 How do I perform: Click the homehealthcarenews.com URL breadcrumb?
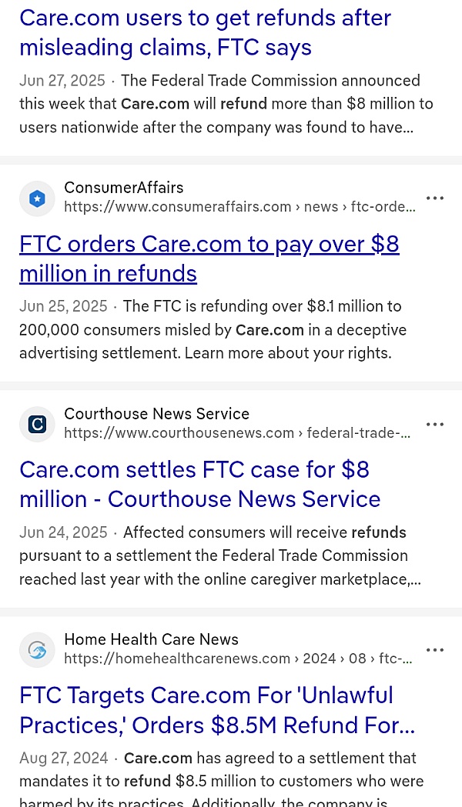pyautogui.click(x=238, y=659)
